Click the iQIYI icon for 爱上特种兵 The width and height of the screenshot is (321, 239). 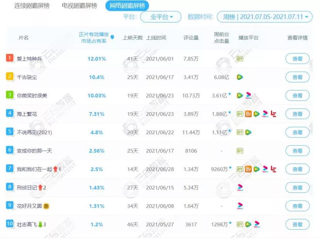[x=240, y=59]
